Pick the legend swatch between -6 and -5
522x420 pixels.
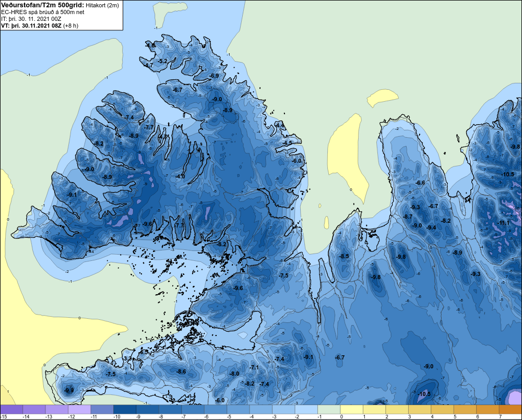coord(216,410)
